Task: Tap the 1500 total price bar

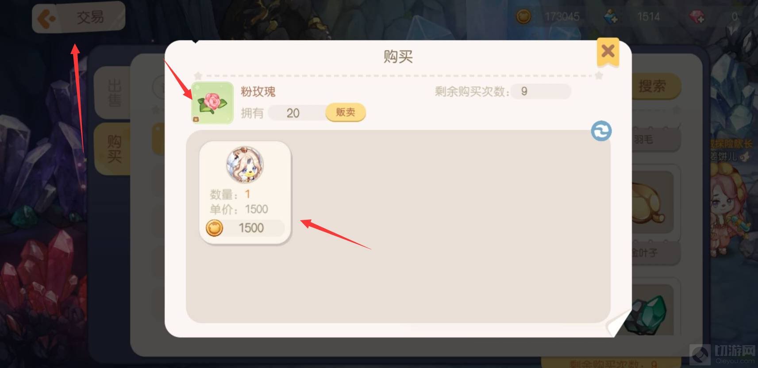Action: point(245,228)
